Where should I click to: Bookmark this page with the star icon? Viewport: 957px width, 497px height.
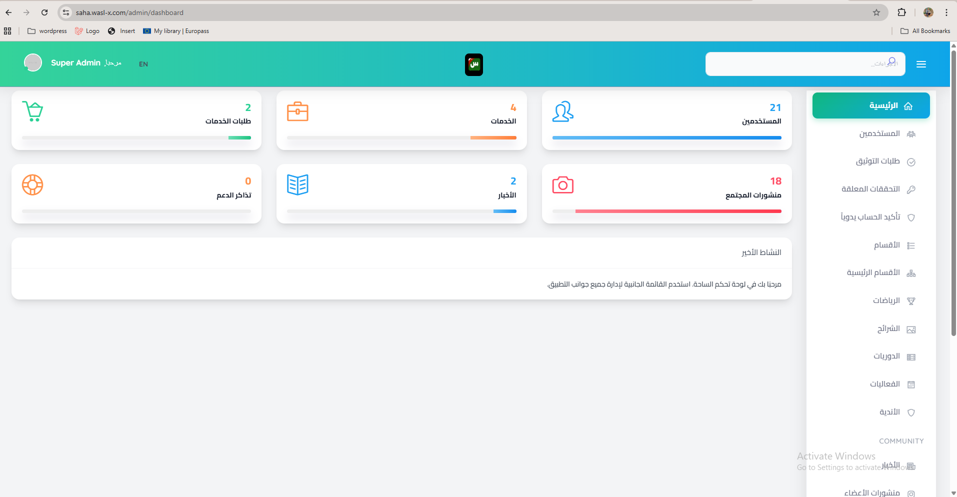876,12
